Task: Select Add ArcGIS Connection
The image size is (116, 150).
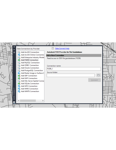Action: (x=30, y=52)
